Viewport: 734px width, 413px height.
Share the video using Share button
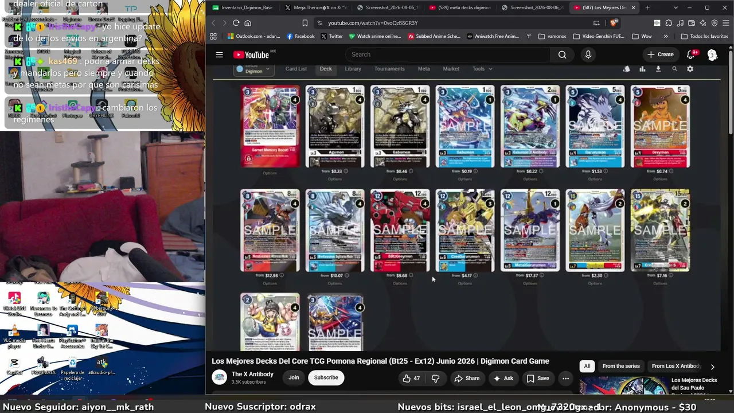coord(467,378)
